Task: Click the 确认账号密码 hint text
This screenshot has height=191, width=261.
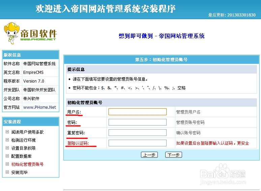Action: pos(188,133)
